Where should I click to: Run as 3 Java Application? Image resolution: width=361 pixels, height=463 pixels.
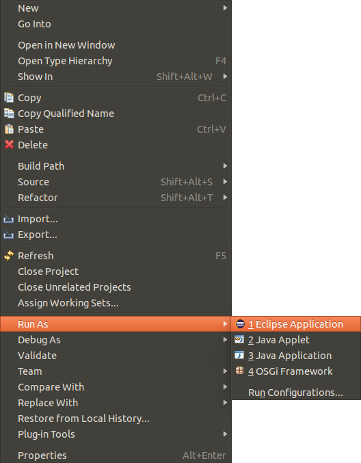(296, 356)
